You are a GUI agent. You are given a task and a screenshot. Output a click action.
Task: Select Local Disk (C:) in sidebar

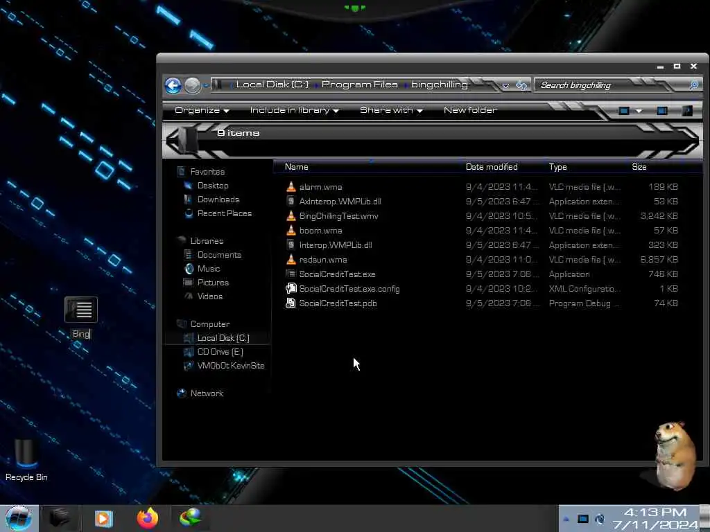(223, 338)
